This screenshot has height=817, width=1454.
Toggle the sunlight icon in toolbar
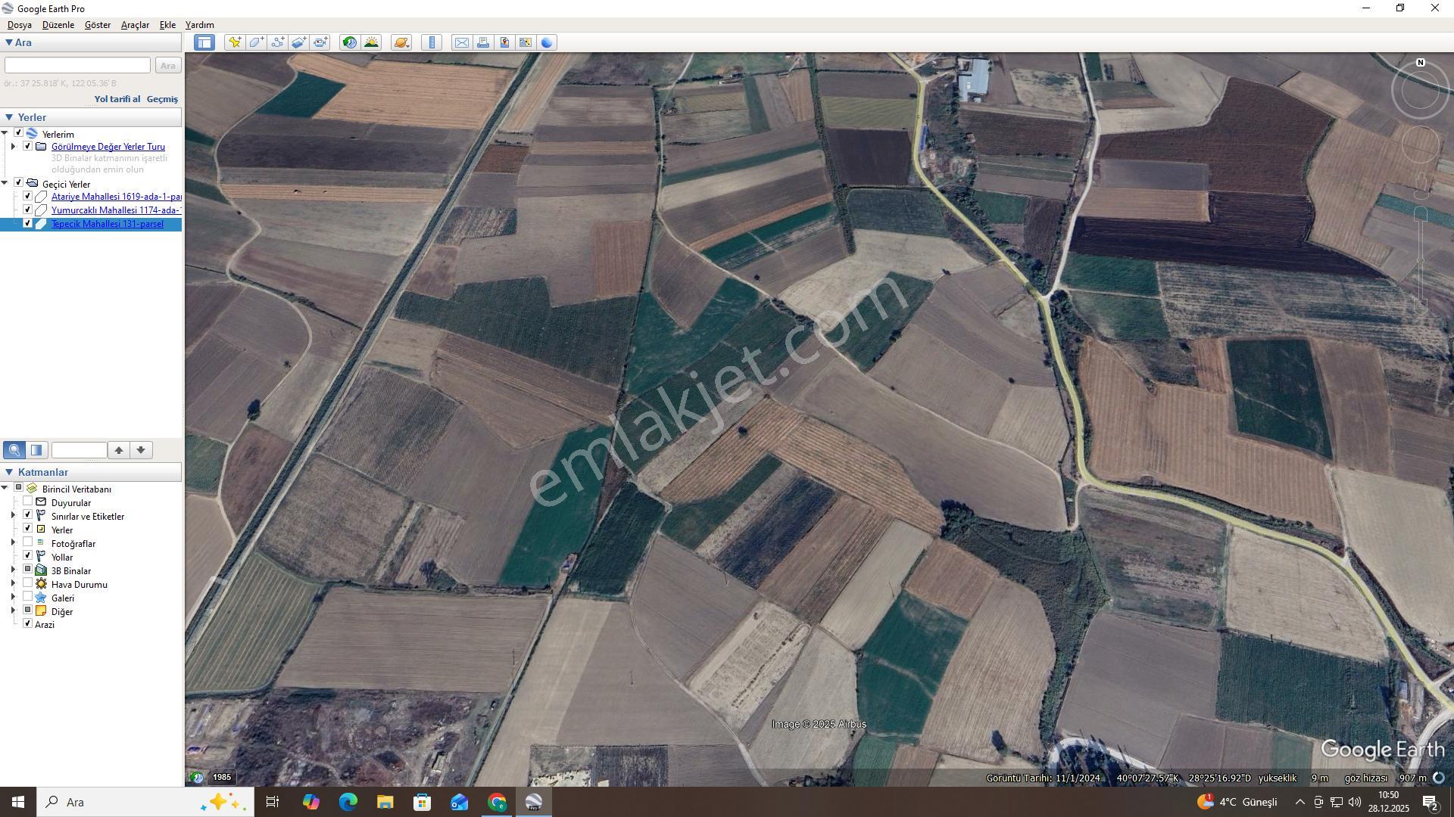tap(371, 42)
